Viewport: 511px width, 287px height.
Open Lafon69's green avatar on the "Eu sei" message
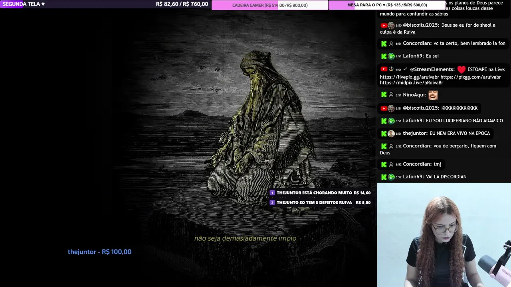[391, 56]
